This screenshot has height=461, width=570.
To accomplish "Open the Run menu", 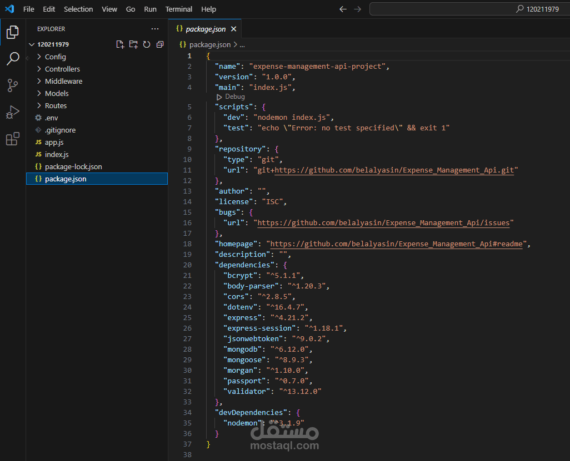I will point(150,9).
